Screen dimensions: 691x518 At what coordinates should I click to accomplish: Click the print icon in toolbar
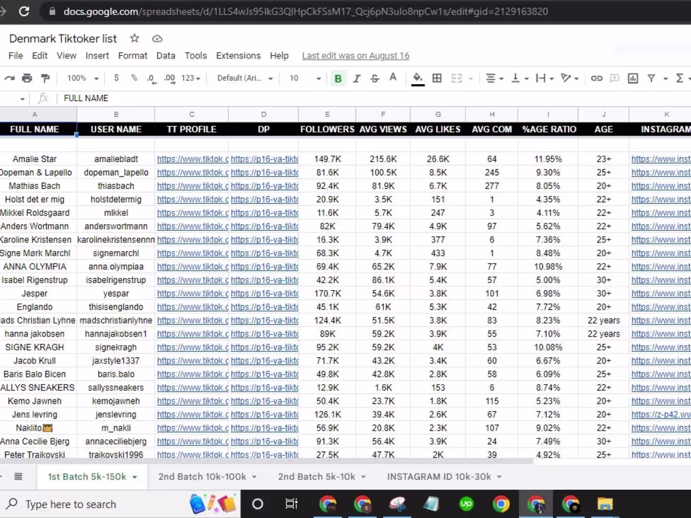(27, 78)
